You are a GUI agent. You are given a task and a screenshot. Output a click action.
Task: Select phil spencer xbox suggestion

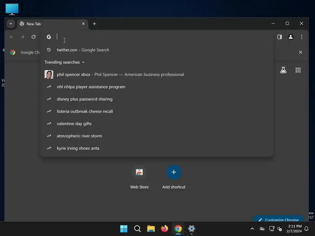pos(157,74)
